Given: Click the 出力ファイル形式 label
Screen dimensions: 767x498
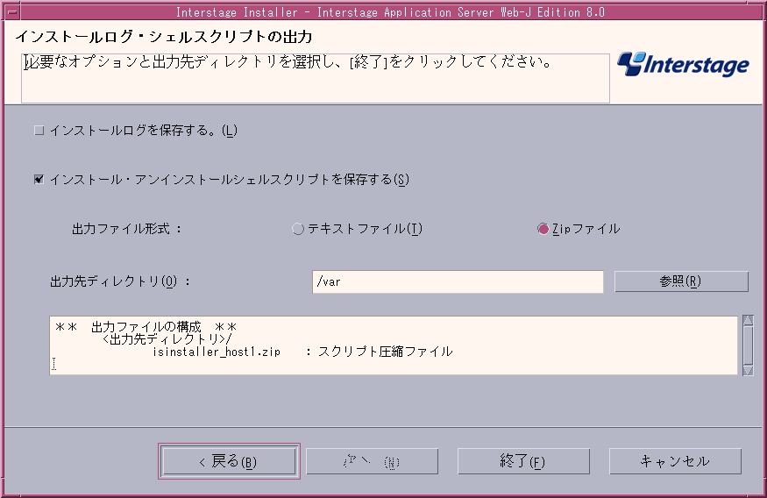Looking at the screenshot, I should pos(127,229).
